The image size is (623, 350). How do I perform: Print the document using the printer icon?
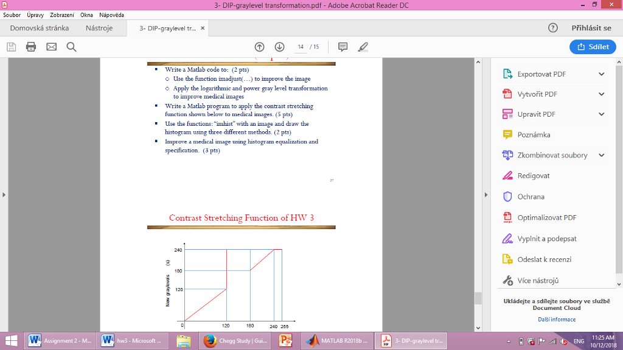coord(30,47)
